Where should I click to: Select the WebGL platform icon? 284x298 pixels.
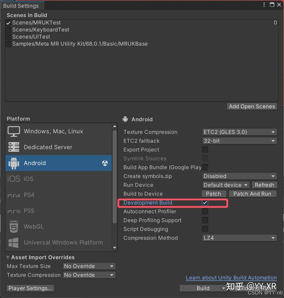tap(14, 227)
